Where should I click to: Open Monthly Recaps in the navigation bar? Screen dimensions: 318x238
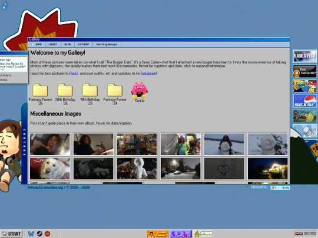107,44
